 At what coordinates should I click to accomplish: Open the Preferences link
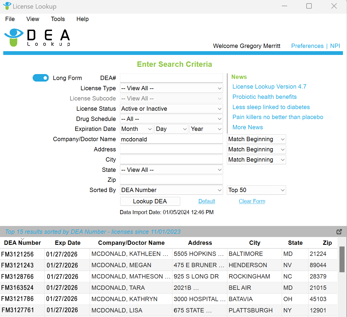tap(307, 46)
